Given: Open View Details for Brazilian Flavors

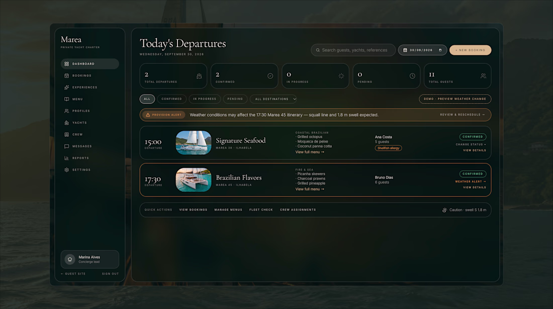Looking at the screenshot, I should [x=475, y=187].
